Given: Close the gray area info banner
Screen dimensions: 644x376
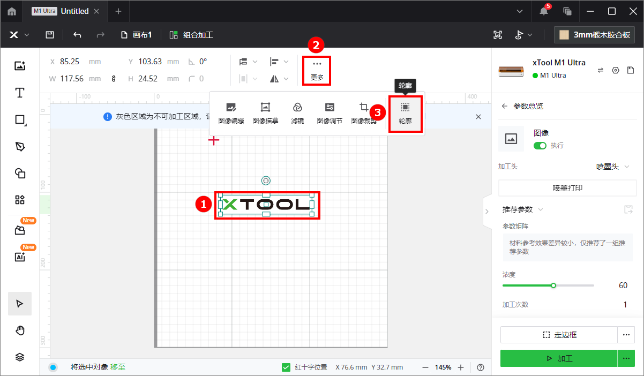Looking at the screenshot, I should pos(478,117).
